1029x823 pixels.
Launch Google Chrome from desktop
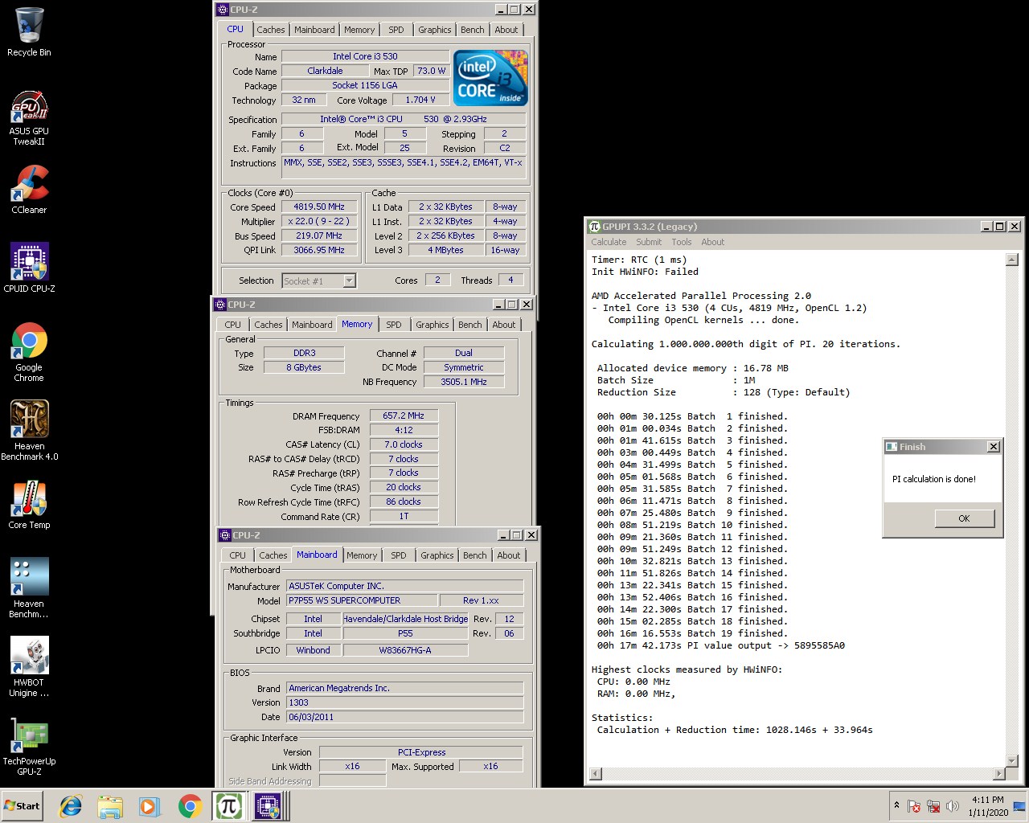[29, 351]
